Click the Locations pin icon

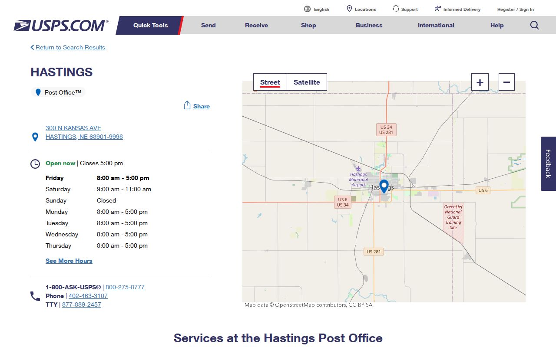tap(349, 9)
